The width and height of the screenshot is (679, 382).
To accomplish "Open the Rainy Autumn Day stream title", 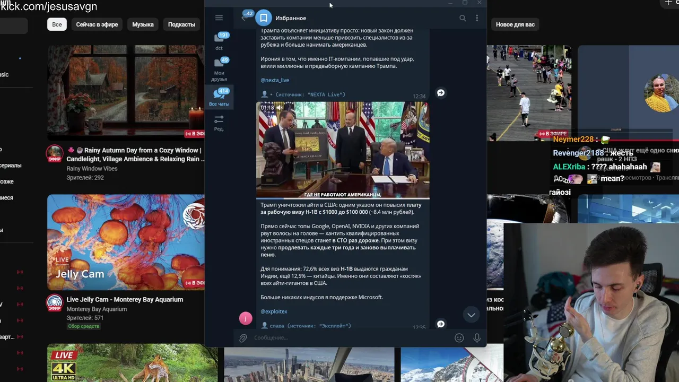I will coord(135,154).
